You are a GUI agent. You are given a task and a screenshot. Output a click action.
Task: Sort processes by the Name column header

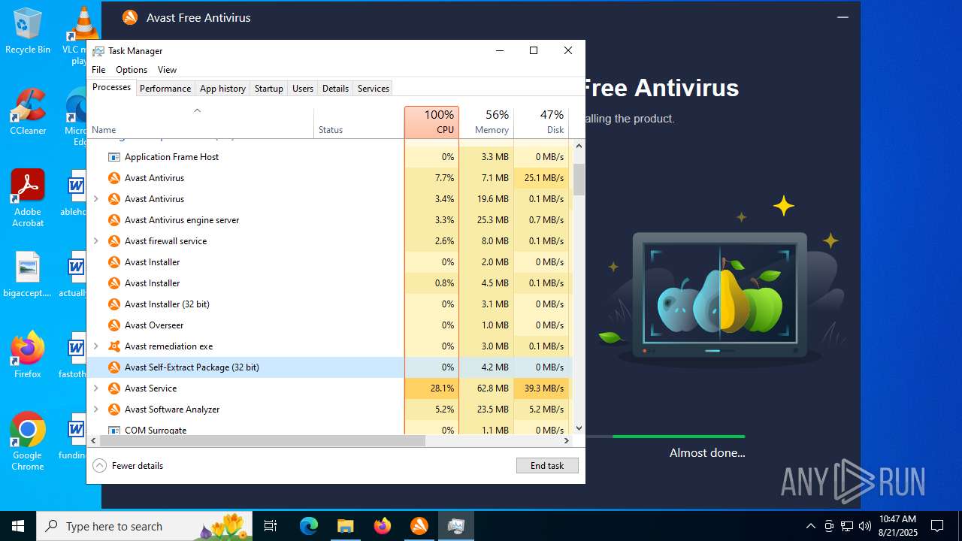pyautogui.click(x=201, y=122)
